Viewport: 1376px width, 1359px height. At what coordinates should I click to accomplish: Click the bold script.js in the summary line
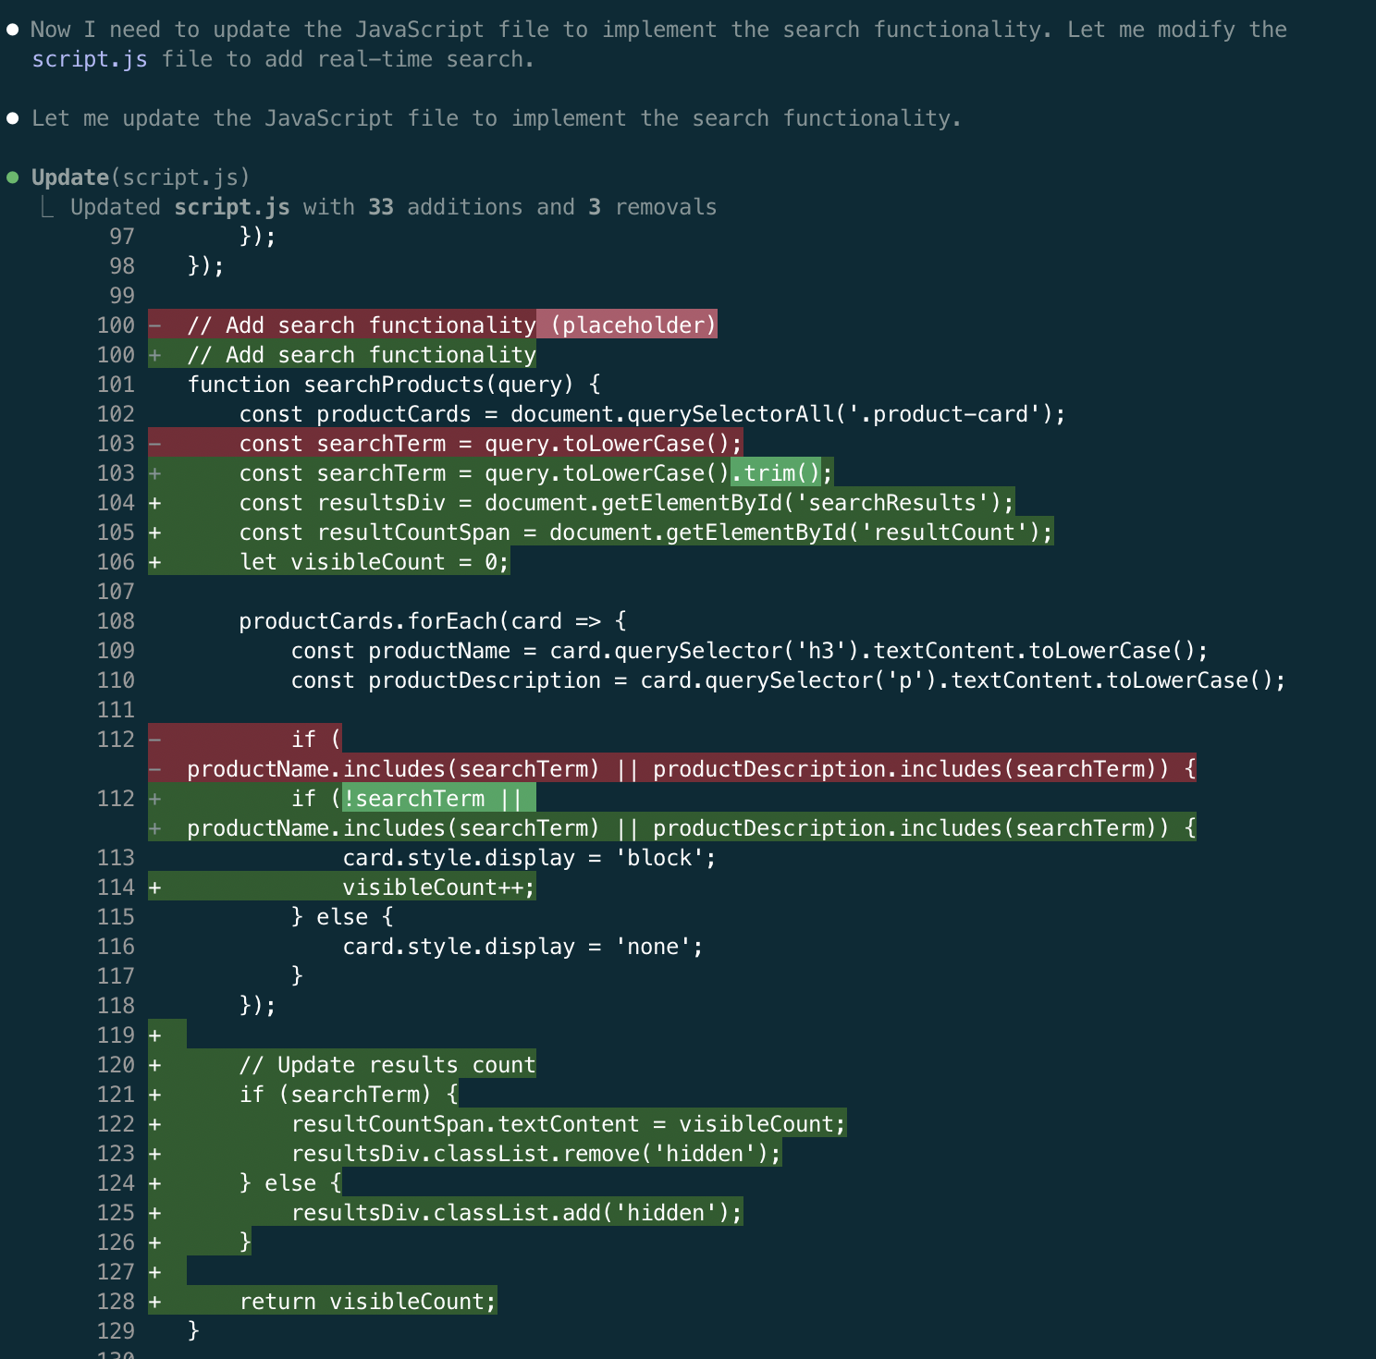pos(231,207)
